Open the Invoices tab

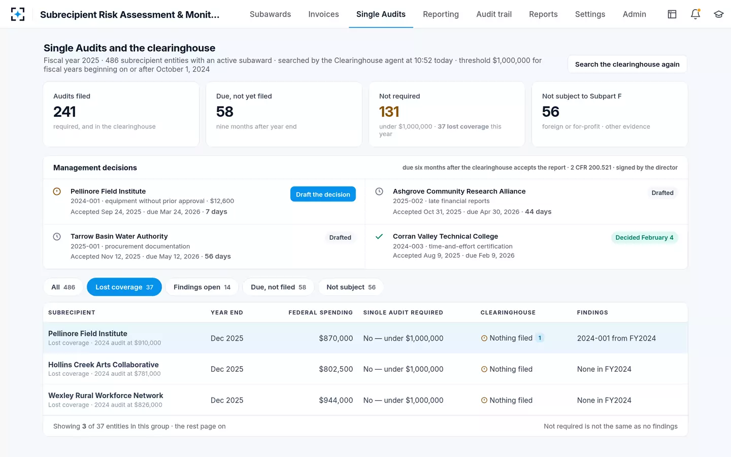pyautogui.click(x=323, y=14)
